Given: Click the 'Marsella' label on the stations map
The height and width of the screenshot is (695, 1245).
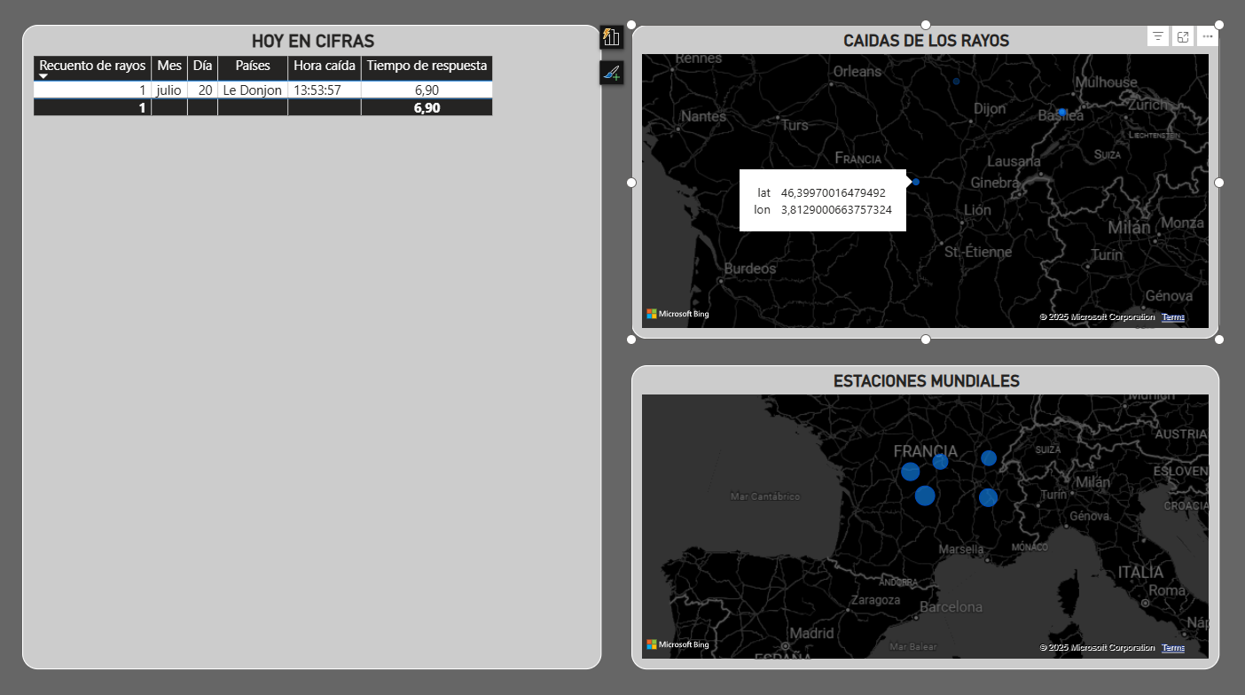Looking at the screenshot, I should (961, 549).
